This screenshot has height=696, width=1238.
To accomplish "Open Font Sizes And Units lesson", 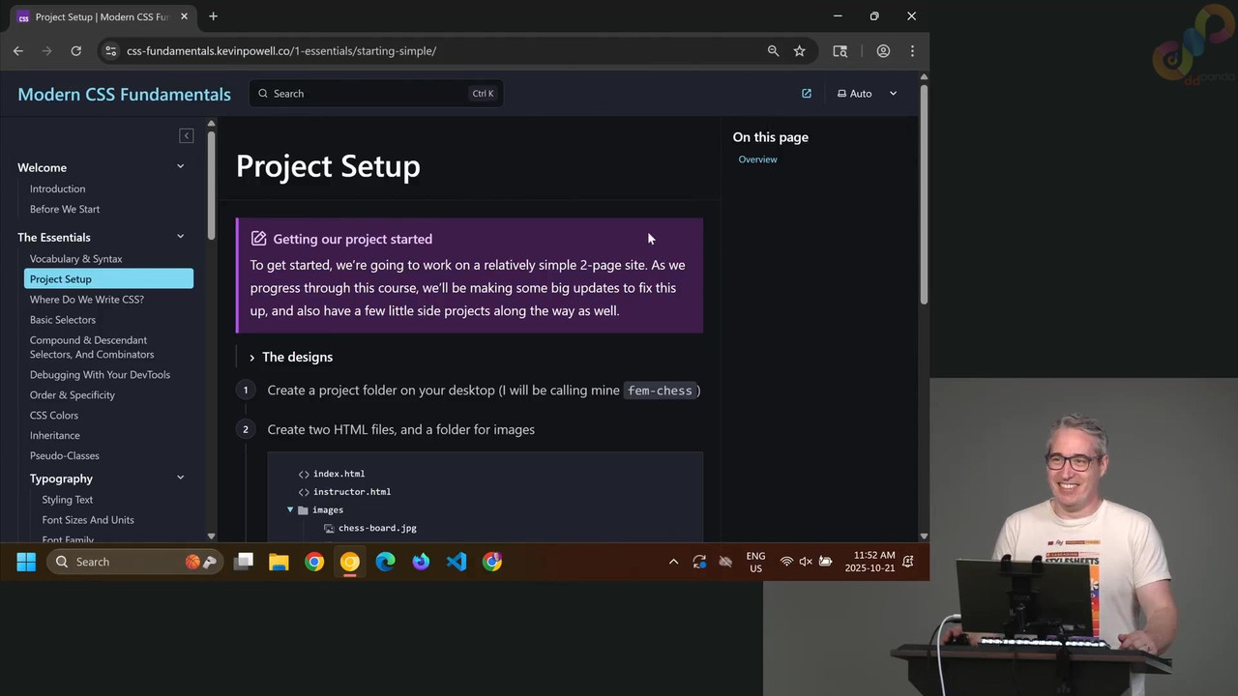I will [x=88, y=520].
